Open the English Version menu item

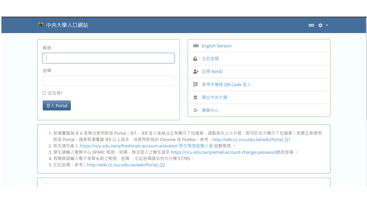click(216, 46)
